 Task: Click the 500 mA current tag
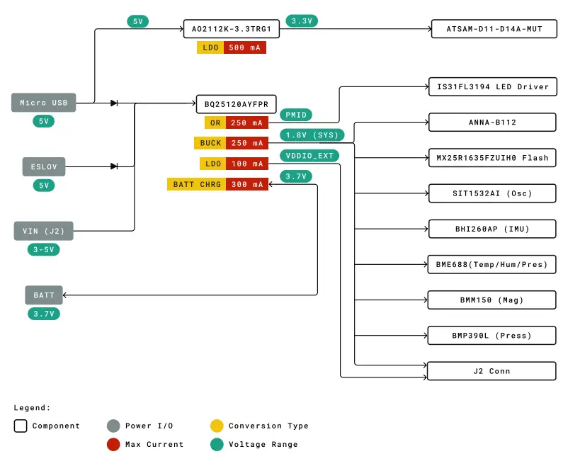pos(245,47)
